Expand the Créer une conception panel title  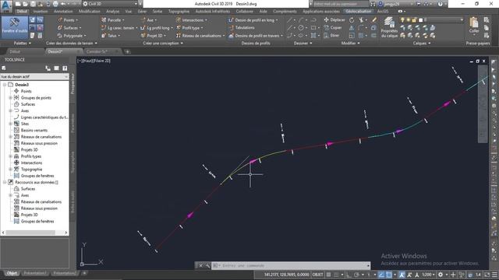[x=163, y=44]
